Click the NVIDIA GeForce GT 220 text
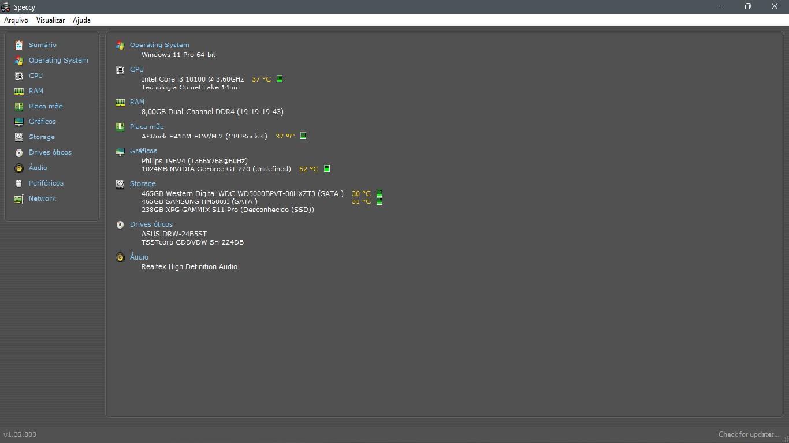The image size is (789, 443). (216, 169)
